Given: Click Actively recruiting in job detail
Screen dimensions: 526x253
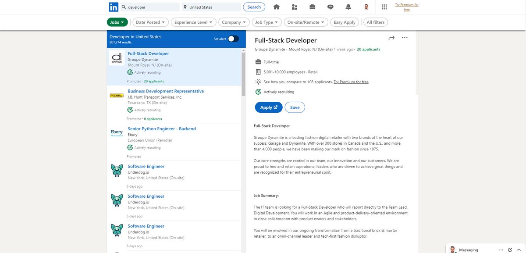Looking at the screenshot, I should 279,92.
